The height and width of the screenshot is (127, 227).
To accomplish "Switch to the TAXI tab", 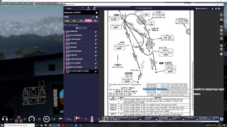I will click(x=81, y=21).
